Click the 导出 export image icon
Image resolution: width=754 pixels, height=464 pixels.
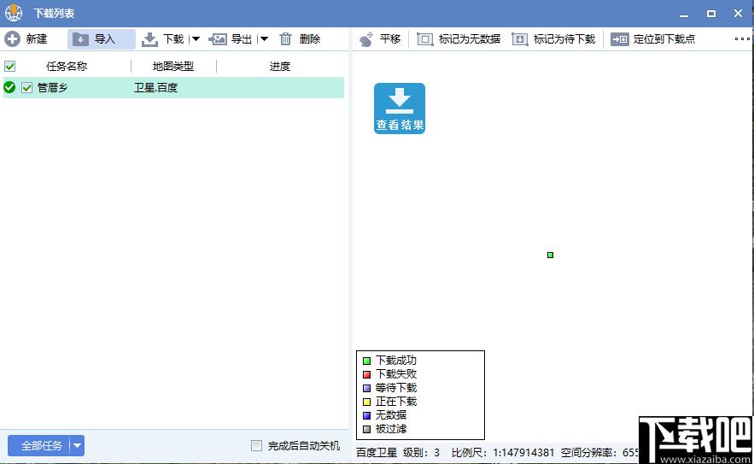tap(218, 39)
